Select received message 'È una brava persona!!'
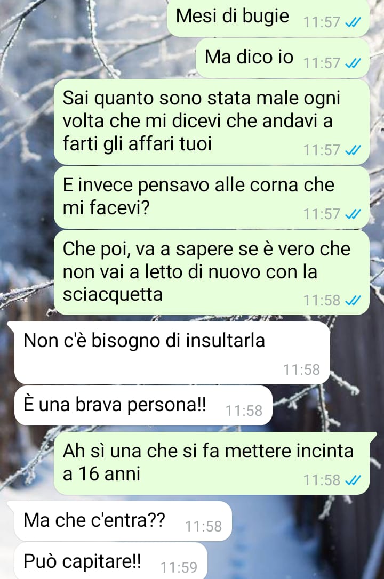 click(x=143, y=405)
